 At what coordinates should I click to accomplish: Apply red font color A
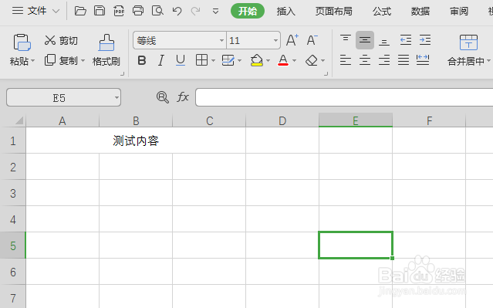coord(283,60)
